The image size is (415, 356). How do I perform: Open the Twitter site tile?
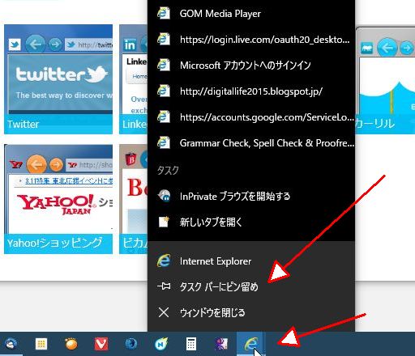coord(58,79)
